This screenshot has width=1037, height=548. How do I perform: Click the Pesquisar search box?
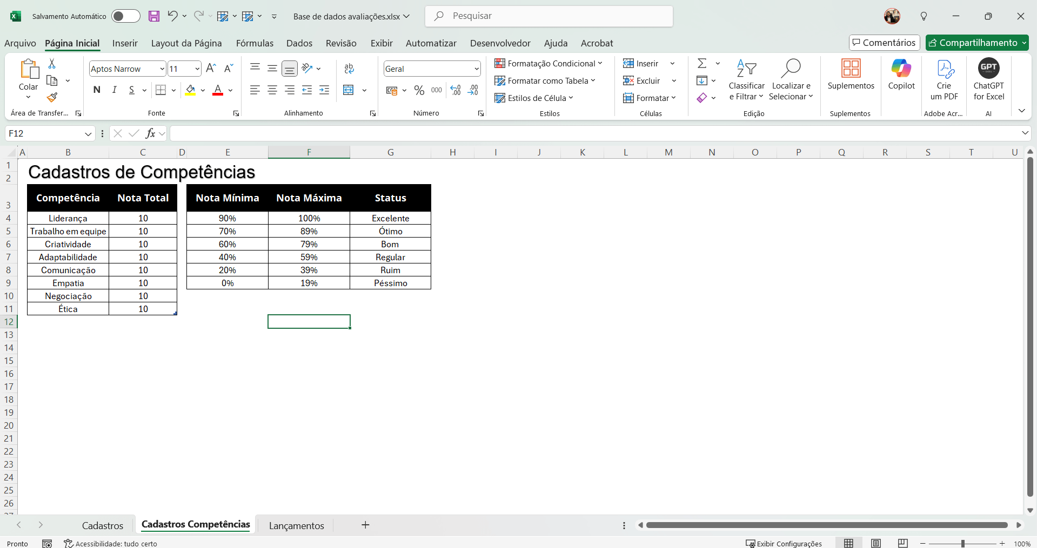(x=548, y=16)
